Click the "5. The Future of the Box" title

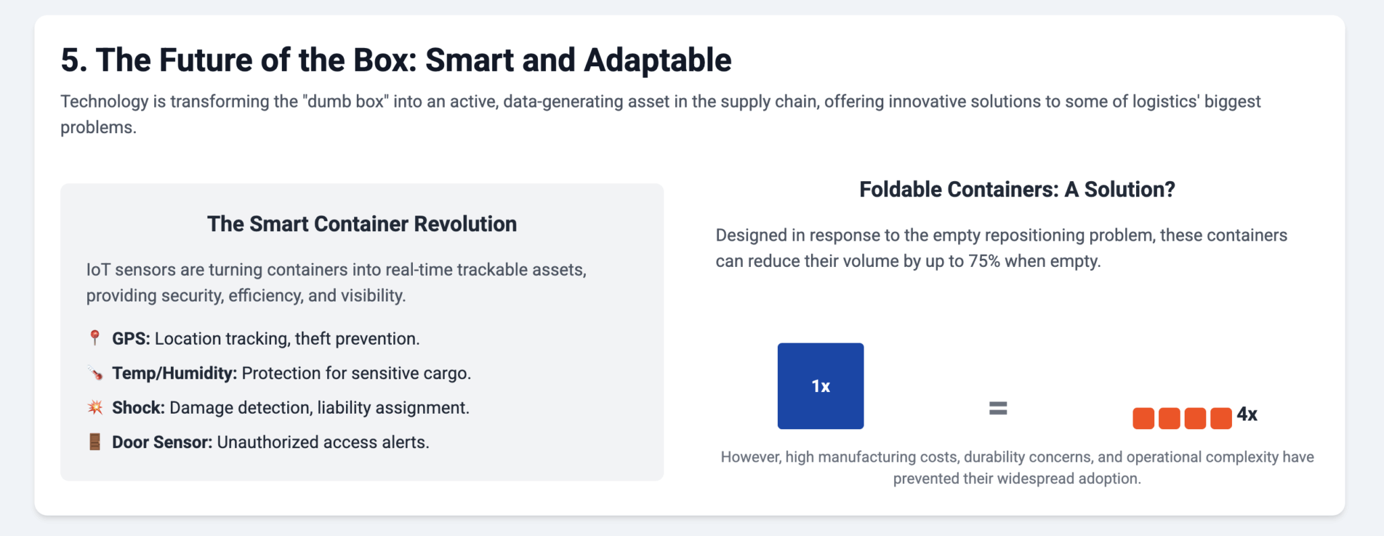(x=396, y=60)
